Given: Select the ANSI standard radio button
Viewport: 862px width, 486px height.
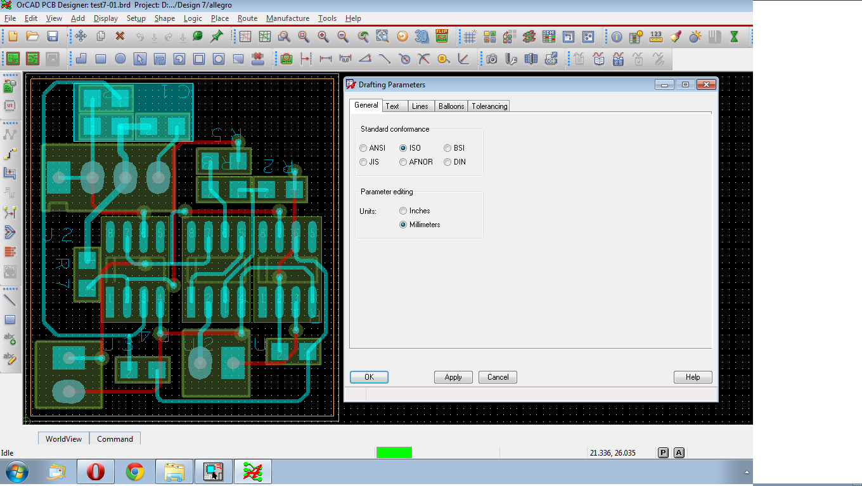Looking at the screenshot, I should click(363, 148).
